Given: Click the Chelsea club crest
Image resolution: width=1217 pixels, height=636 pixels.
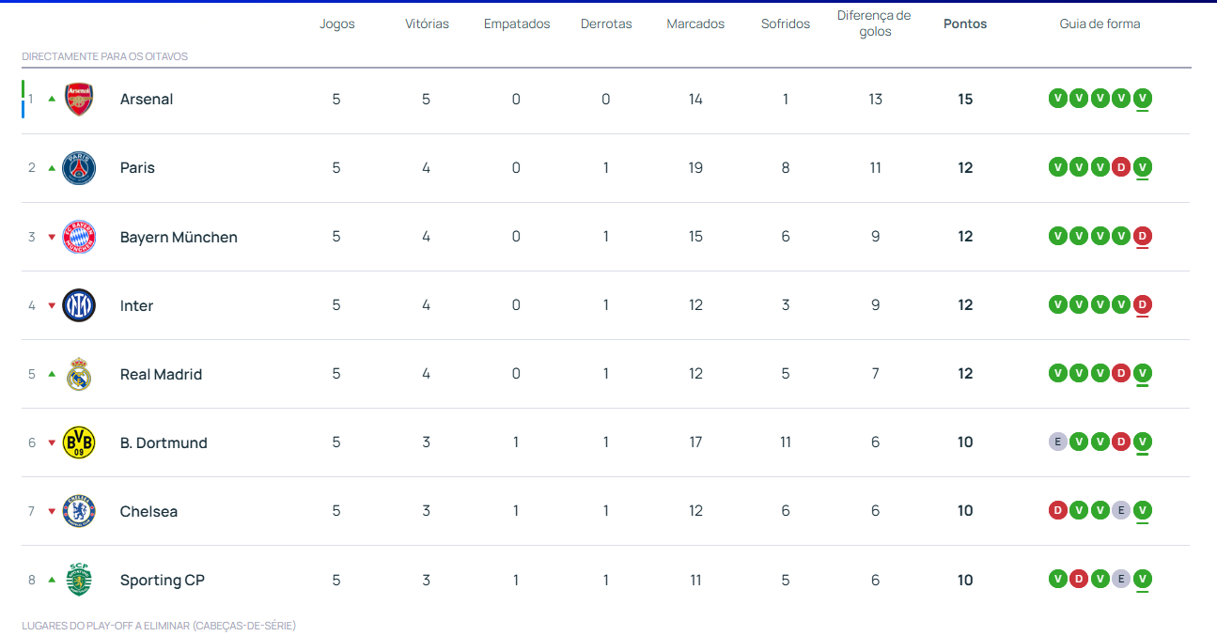Looking at the screenshot, I should [x=79, y=511].
